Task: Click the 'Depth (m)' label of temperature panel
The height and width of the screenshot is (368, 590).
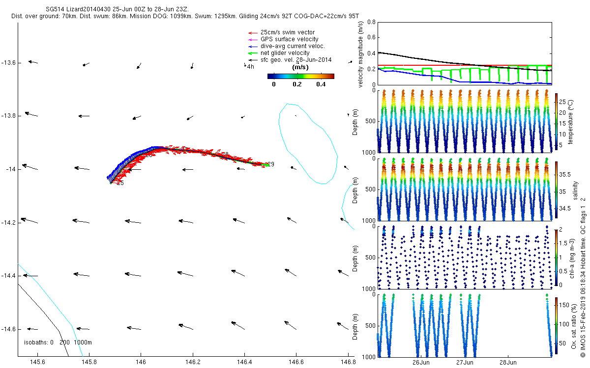Action: (355, 122)
